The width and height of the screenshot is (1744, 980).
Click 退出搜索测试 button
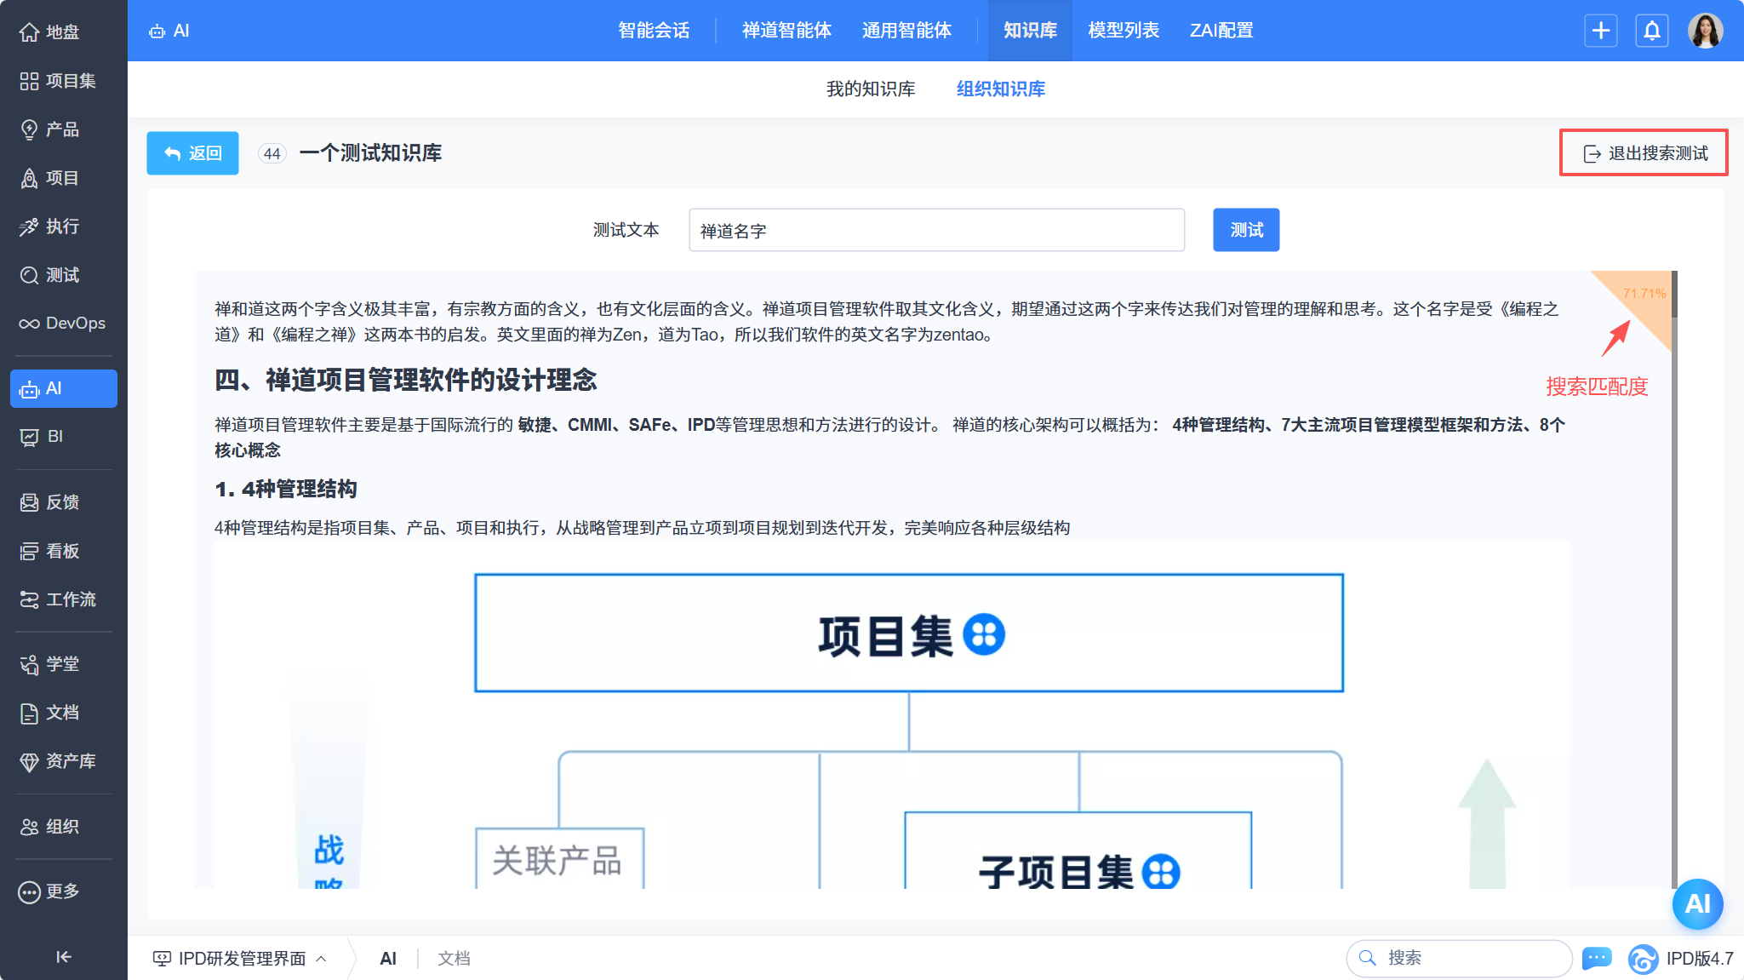pos(1644,153)
